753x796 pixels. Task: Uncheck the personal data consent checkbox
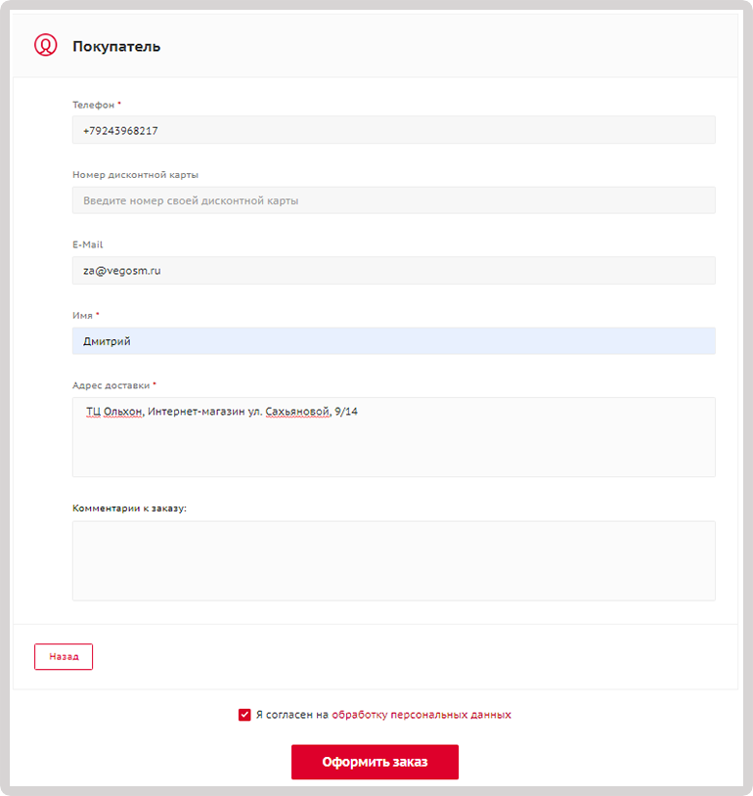tap(244, 715)
